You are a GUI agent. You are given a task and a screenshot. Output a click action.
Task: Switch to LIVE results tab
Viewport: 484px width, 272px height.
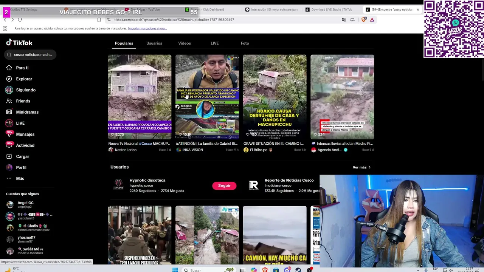click(215, 43)
